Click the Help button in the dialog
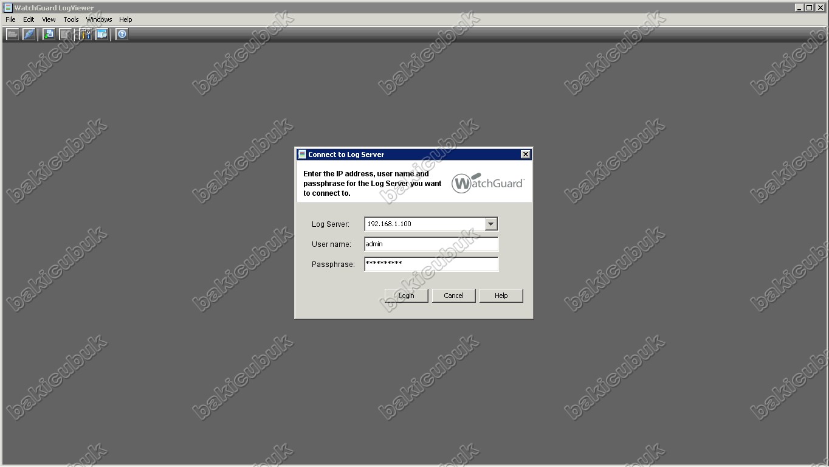Screen dimensions: 829x467 point(501,296)
